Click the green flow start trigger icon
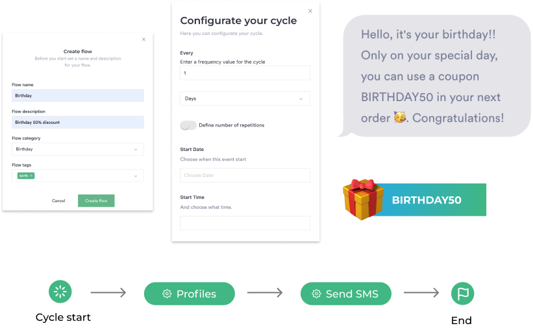The width and height of the screenshot is (533, 328). click(60, 292)
